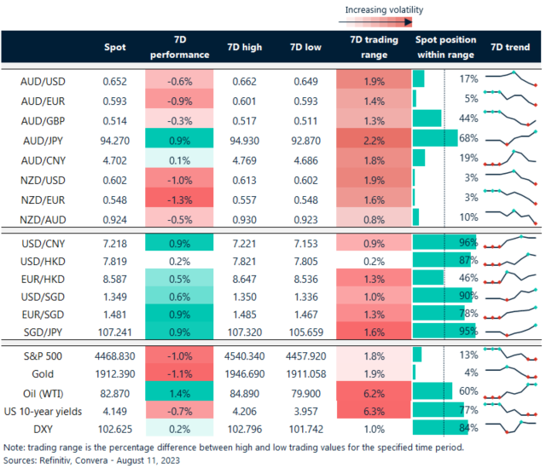Click the 7D performance column header
This screenshot has height=468, width=546.
click(179, 48)
